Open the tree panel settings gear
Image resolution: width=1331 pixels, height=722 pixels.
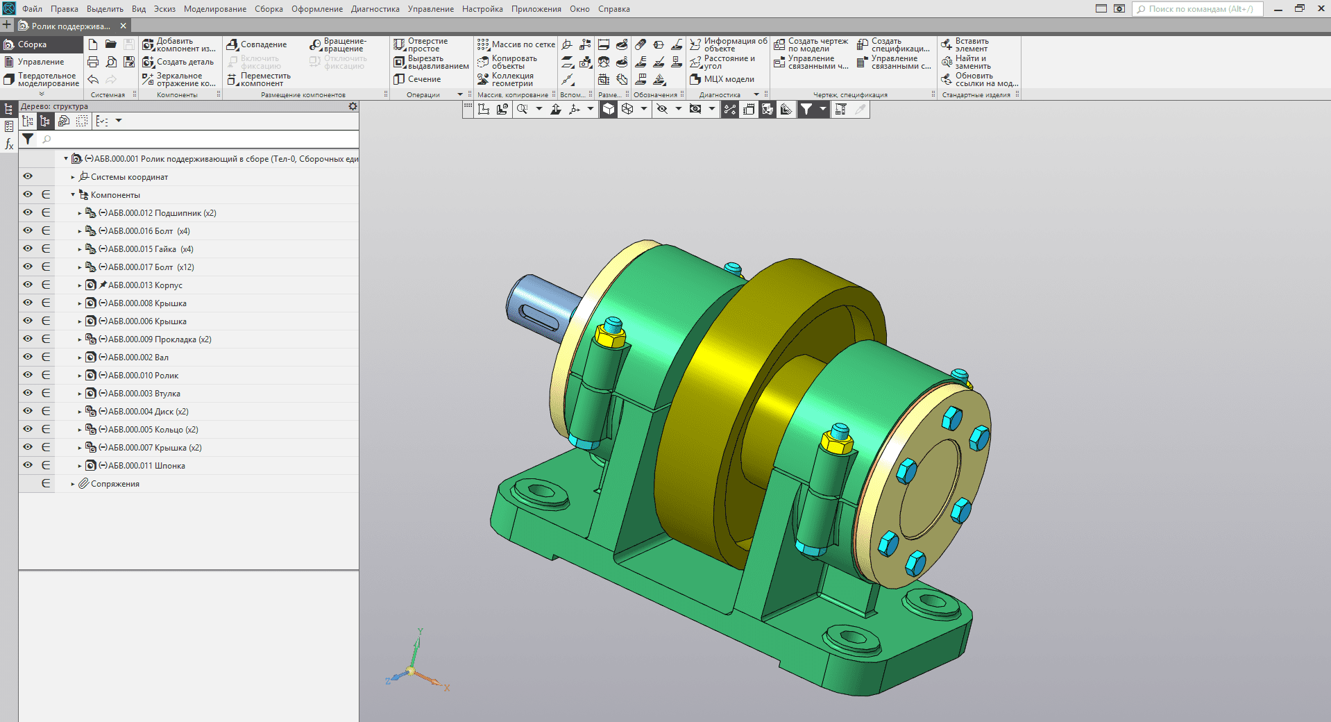(x=353, y=106)
